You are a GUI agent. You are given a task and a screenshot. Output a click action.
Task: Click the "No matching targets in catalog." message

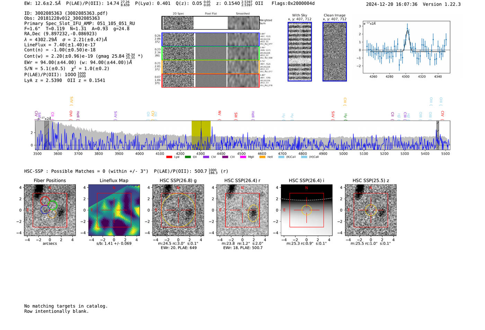click(66, 306)
